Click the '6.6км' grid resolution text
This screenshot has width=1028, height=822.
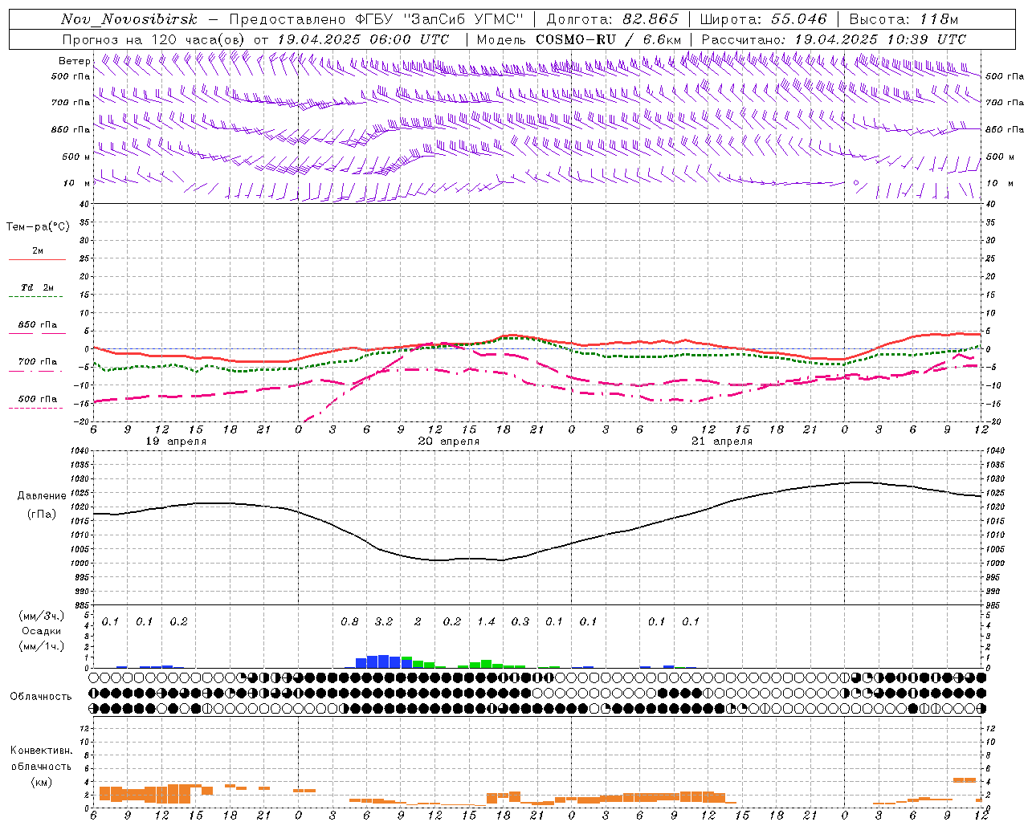(662, 39)
